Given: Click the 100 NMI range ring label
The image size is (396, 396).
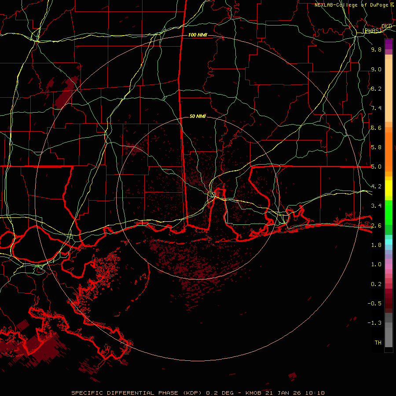Looking at the screenshot, I should [x=198, y=35].
